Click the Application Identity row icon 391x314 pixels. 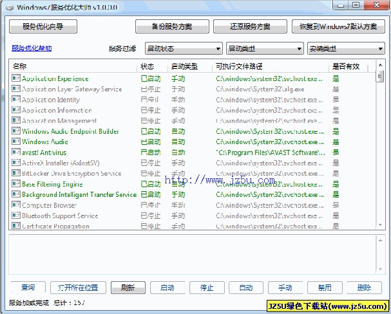16,99
